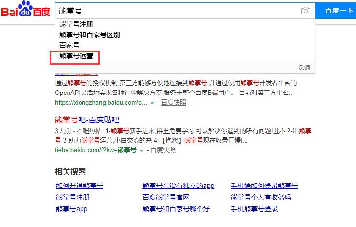Expand arrow beside xiongzhang.baidu.com URL
The image size is (356, 227).
point(152,103)
